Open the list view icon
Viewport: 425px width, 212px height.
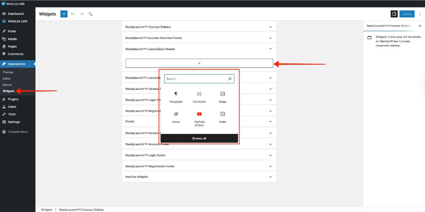(x=91, y=14)
